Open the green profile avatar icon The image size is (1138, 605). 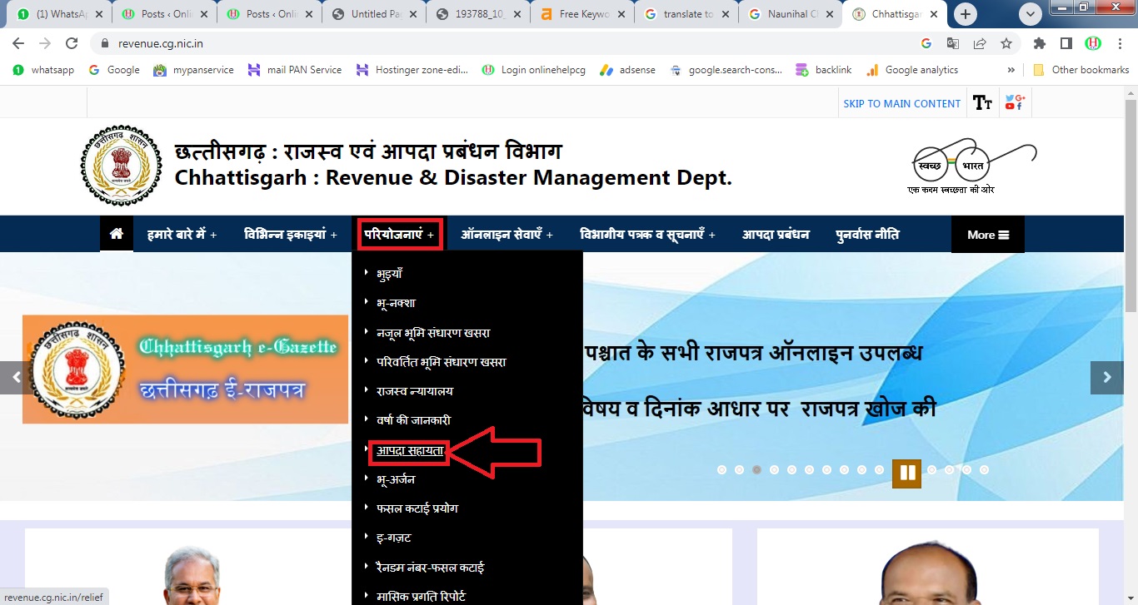[x=1092, y=44]
